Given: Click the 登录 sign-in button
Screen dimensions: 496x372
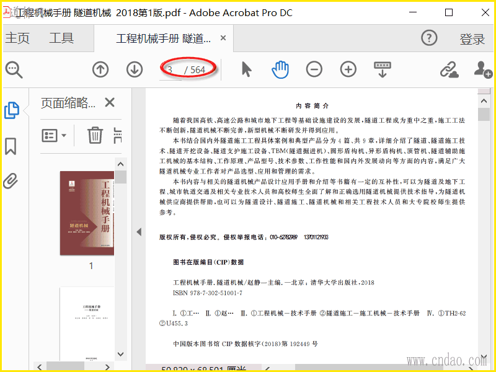Looking at the screenshot, I should pos(472,39).
